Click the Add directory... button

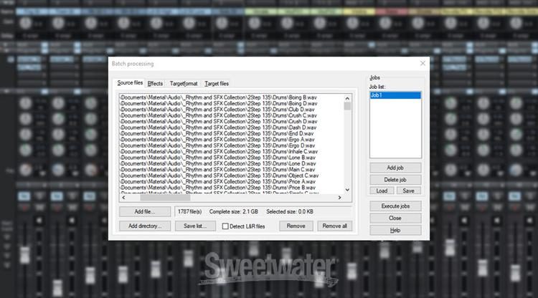144,226
